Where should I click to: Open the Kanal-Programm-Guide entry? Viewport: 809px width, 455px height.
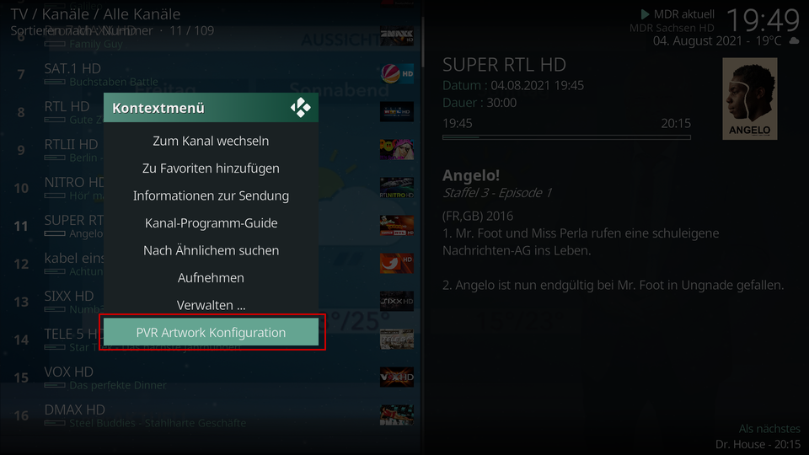coord(211,222)
